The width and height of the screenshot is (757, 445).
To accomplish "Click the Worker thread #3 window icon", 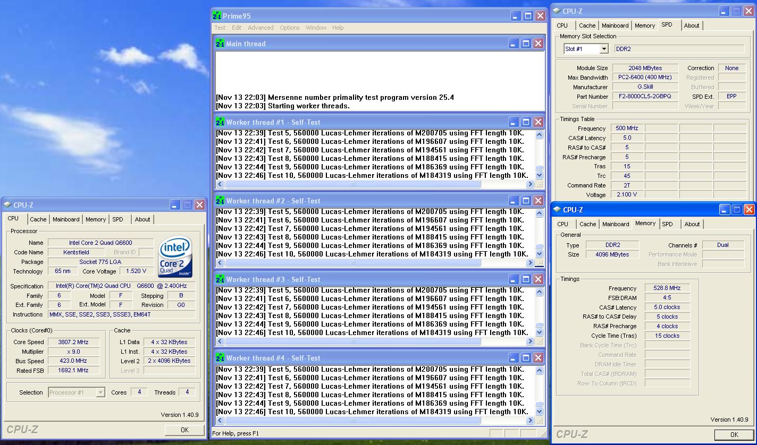I will click(x=220, y=279).
